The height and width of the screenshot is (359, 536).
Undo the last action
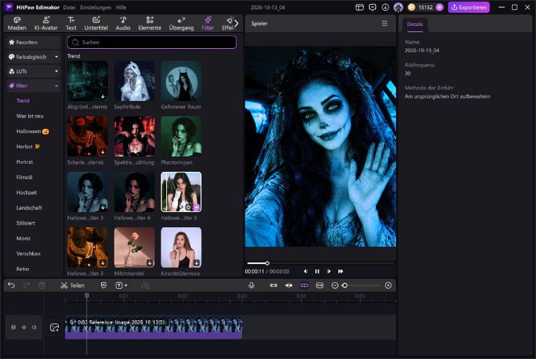coord(11,285)
